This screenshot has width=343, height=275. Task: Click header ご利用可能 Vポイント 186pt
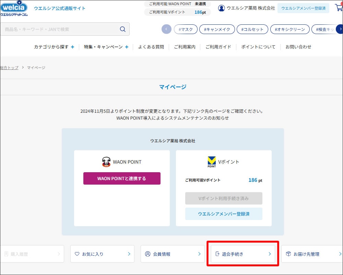coord(177,12)
